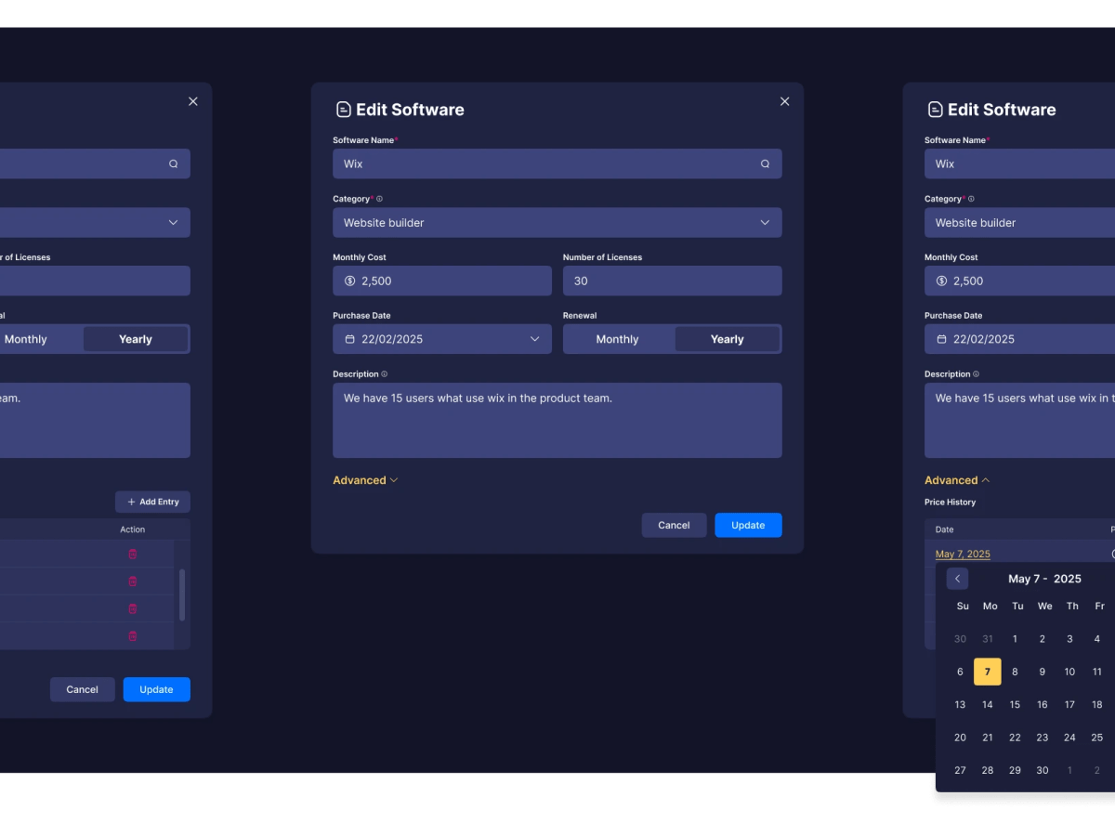Select day 24 in the calendar popup
This screenshot has height=836, width=1115.
click(1069, 738)
